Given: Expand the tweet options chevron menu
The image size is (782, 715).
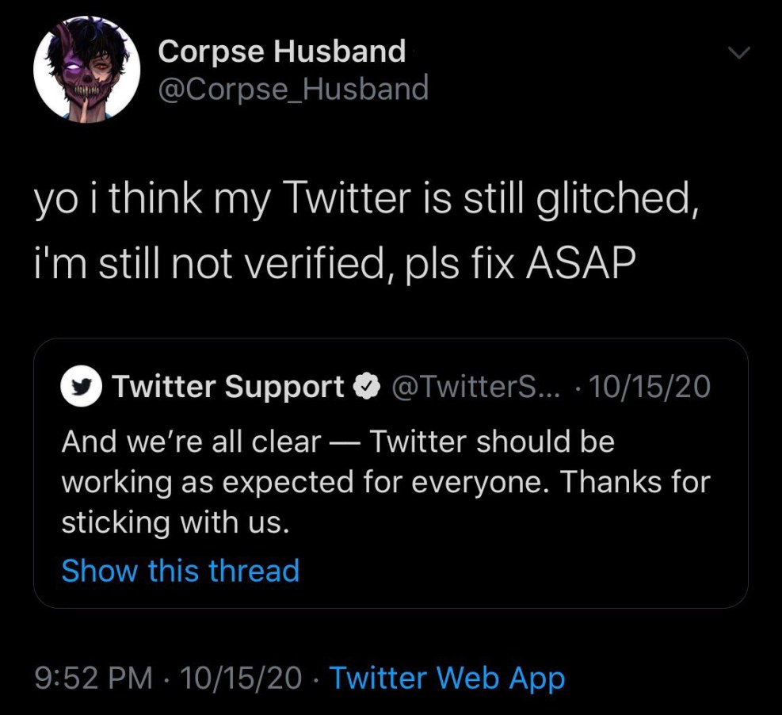Looking at the screenshot, I should coord(738,54).
